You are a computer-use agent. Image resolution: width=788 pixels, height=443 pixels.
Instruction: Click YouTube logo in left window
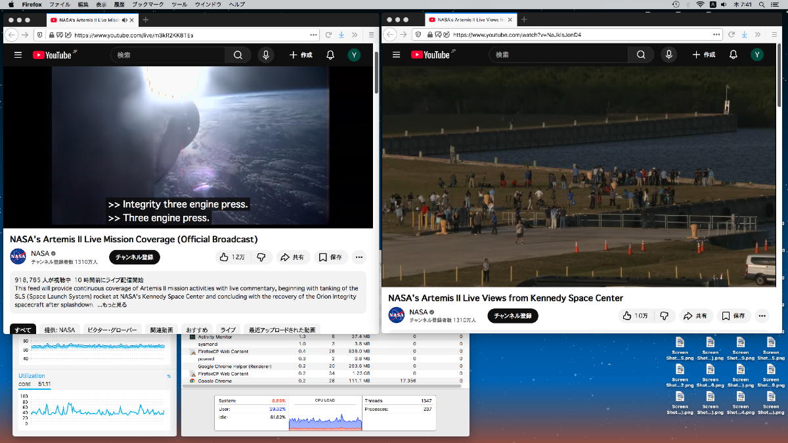[54, 55]
